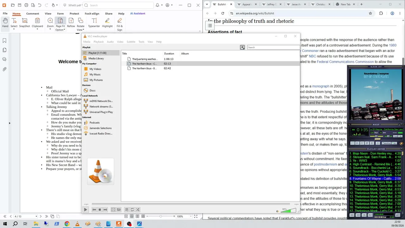Choose the Typewriter tool in Foxit
This screenshot has width=405, height=228.
pyautogui.click(x=94, y=23)
